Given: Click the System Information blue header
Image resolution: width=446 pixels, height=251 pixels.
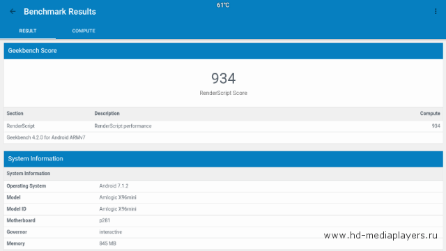Looking at the screenshot, I should (223, 159).
